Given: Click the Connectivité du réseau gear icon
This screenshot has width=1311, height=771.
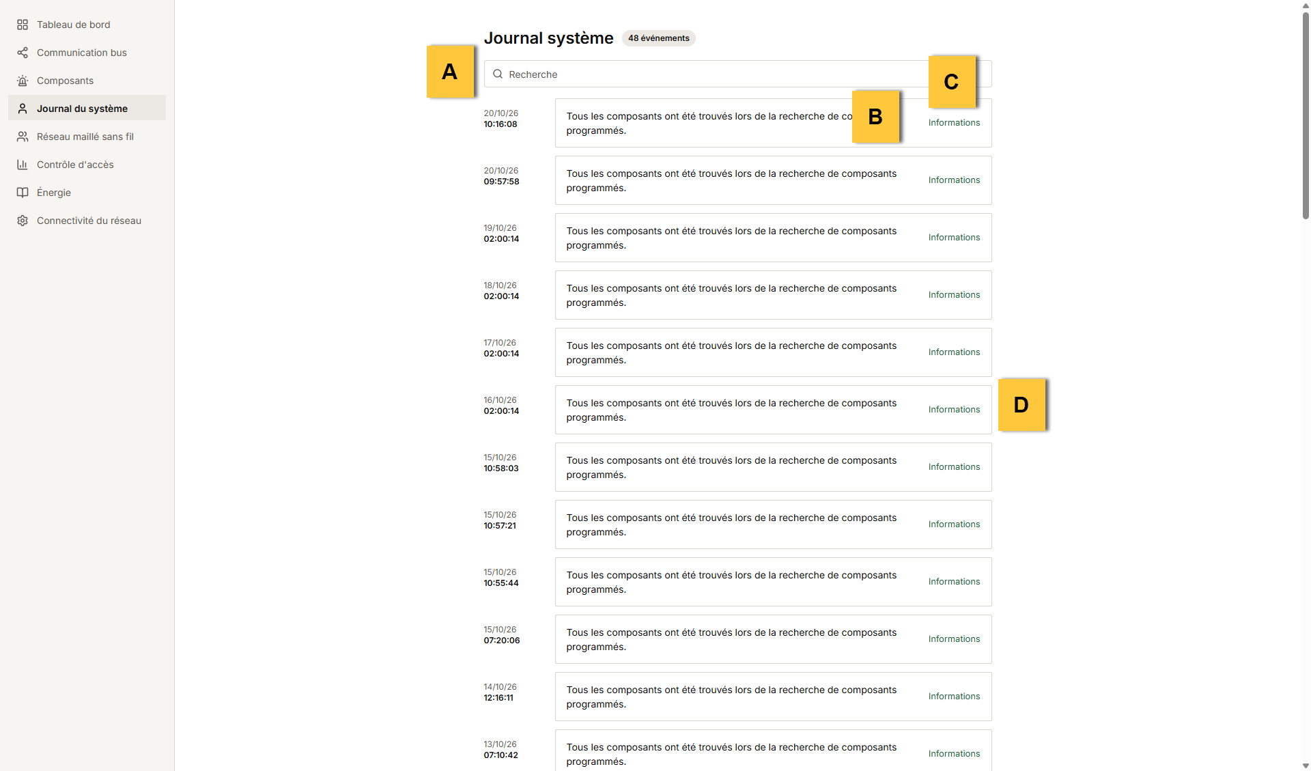Looking at the screenshot, I should pos(23,221).
